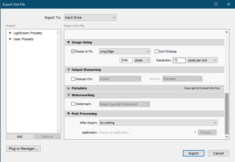Enable the Don't Enlarge checkbox

156,51
